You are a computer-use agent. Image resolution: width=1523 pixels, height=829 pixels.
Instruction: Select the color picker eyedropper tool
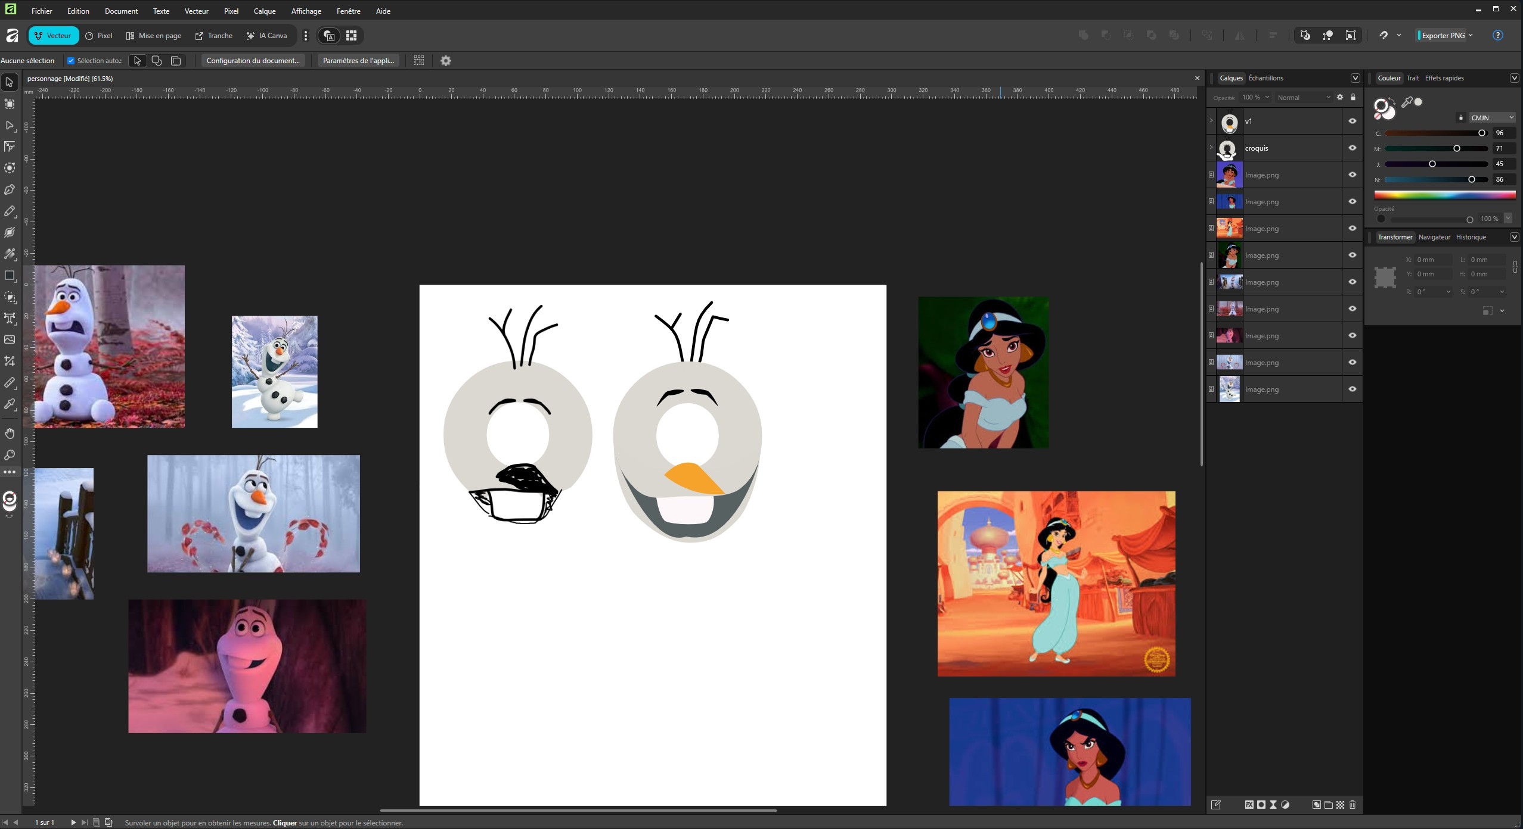(x=10, y=404)
